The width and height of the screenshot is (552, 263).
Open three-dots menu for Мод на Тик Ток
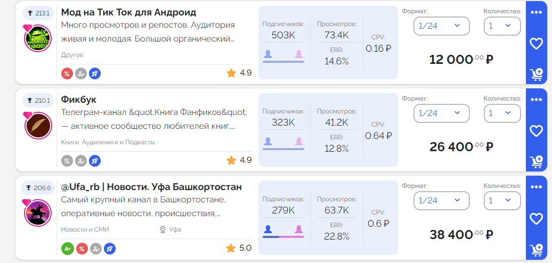[x=536, y=12]
